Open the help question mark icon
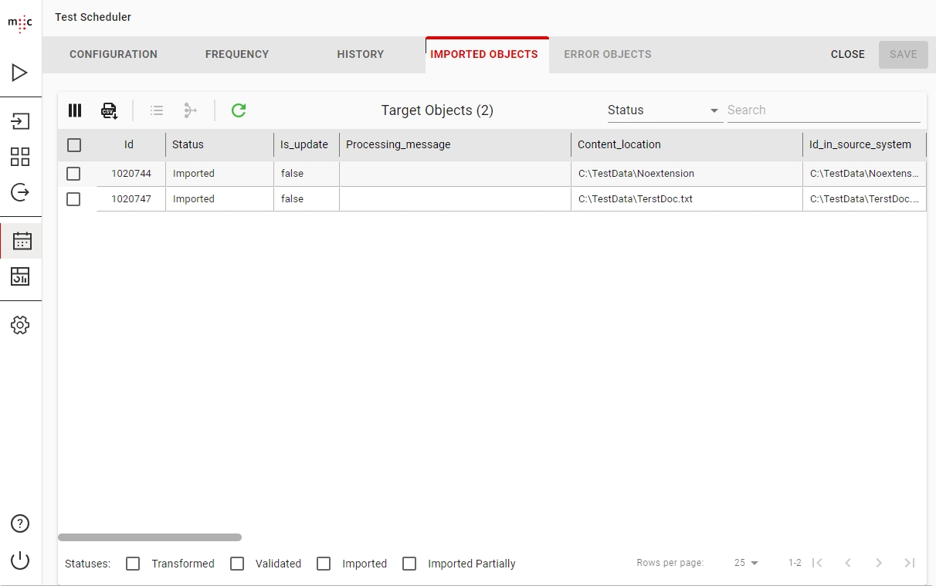 (x=21, y=523)
